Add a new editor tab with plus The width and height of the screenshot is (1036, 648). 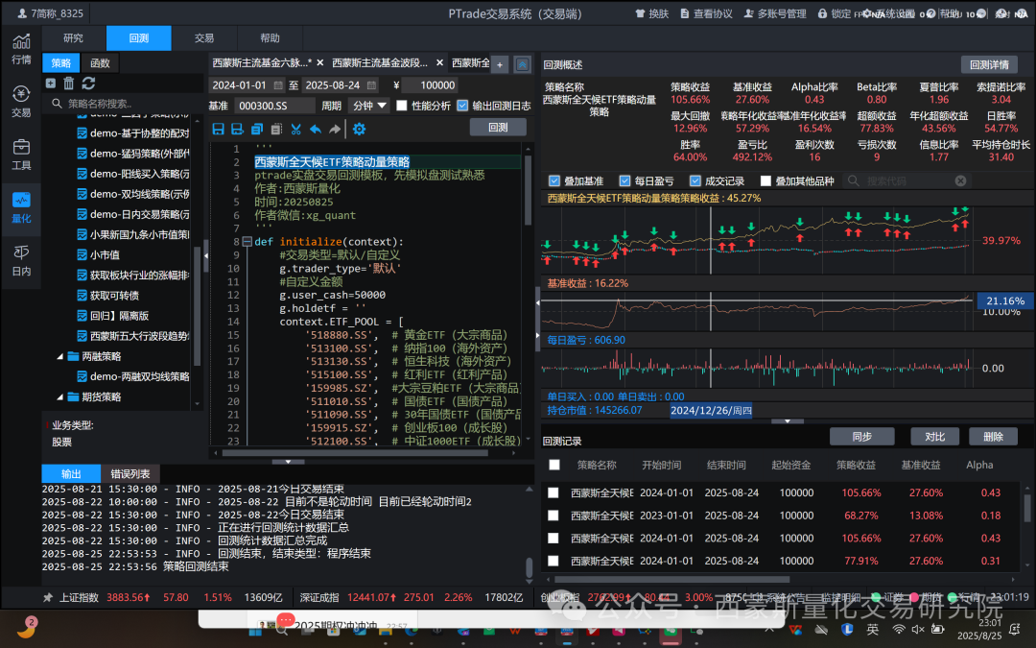pyautogui.click(x=500, y=64)
